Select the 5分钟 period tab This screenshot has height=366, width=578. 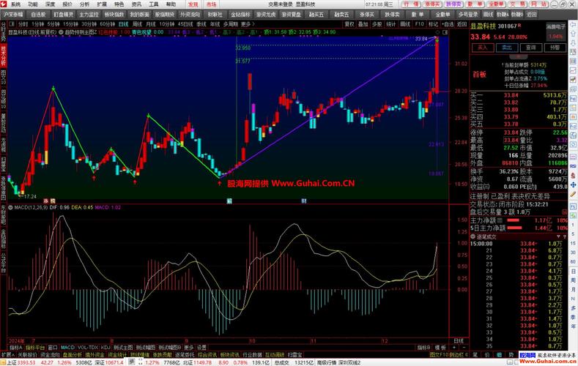(56, 23)
